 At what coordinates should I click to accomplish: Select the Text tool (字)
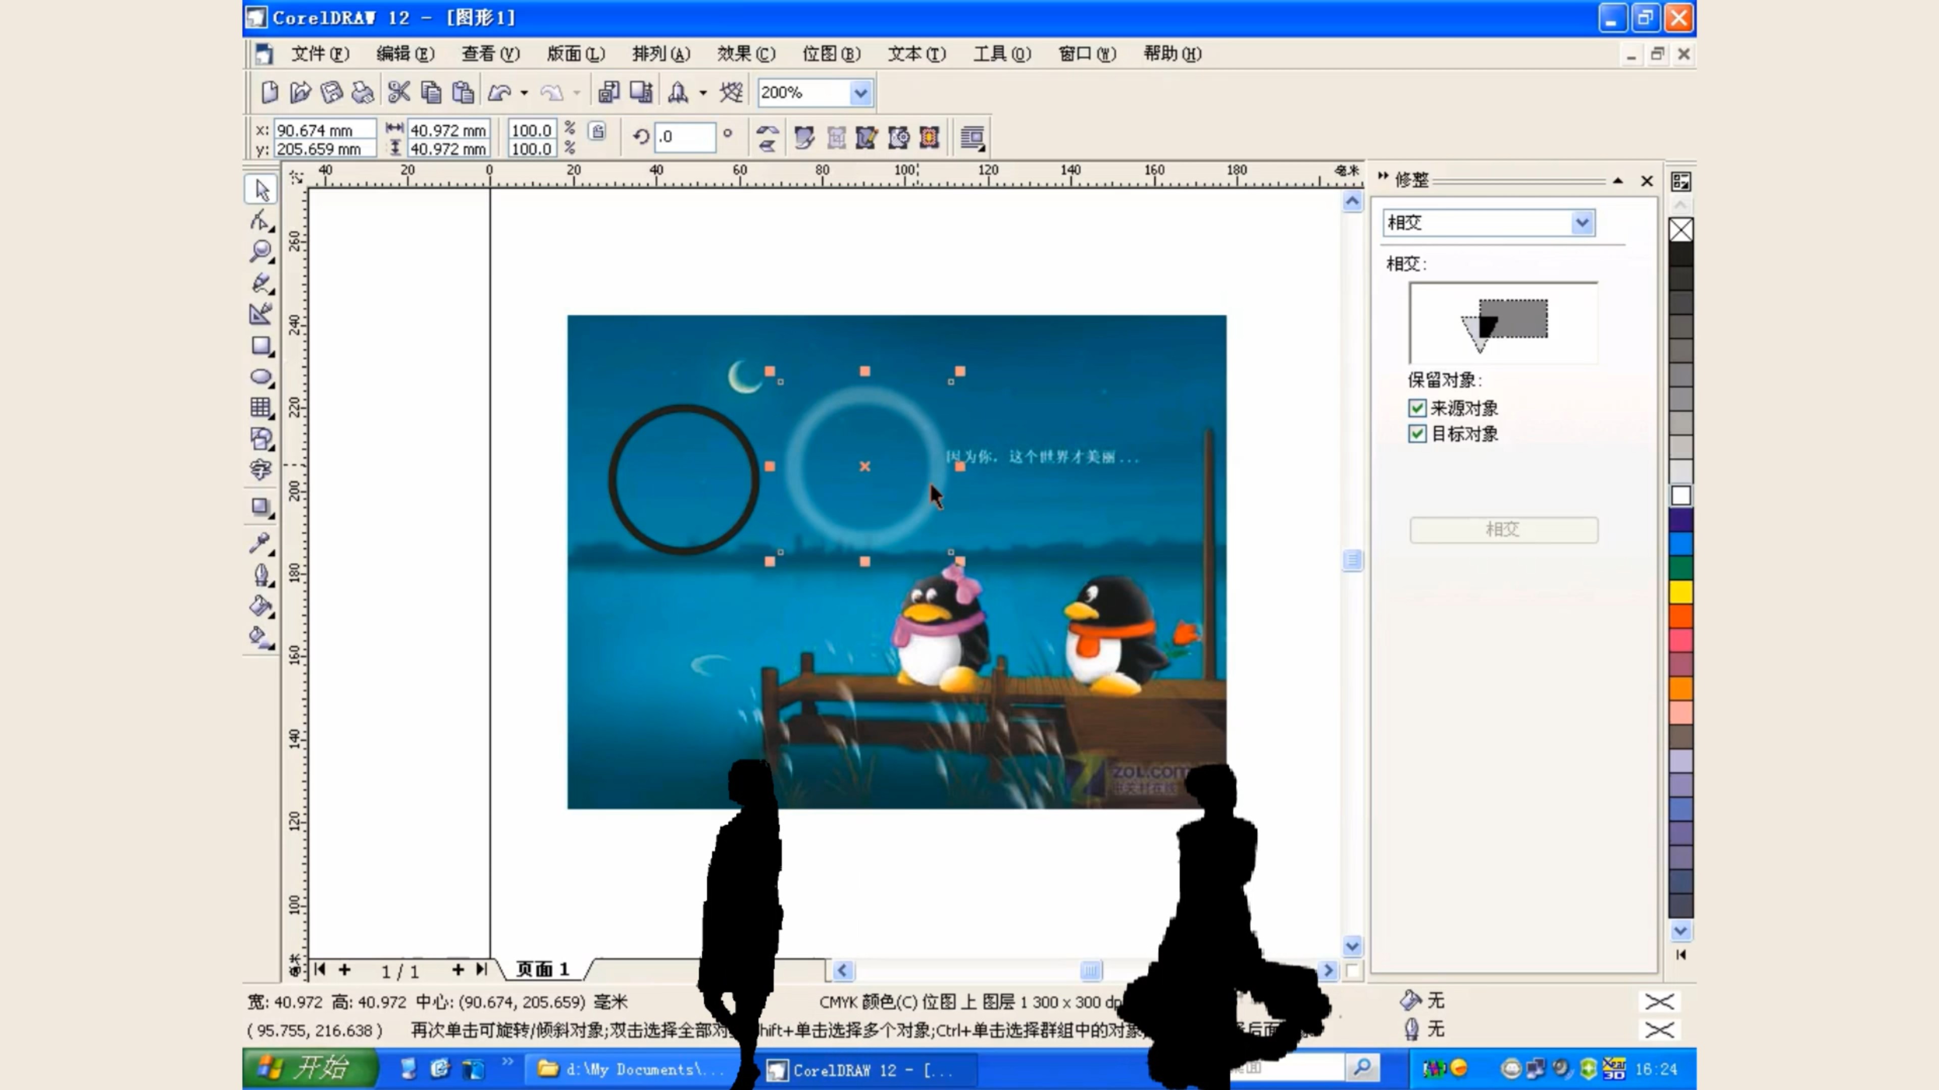pyautogui.click(x=261, y=470)
